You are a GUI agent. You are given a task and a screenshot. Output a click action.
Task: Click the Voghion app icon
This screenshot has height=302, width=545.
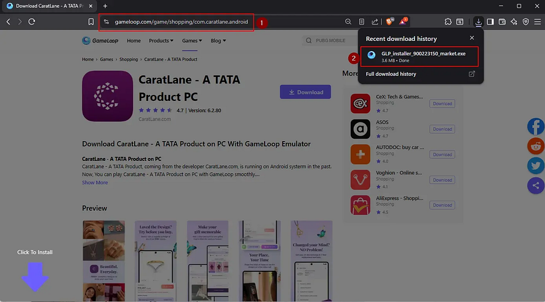(360, 180)
